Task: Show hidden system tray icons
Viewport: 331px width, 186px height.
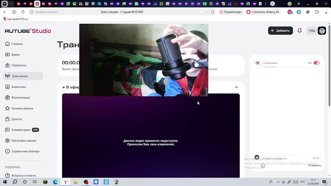Action: click(x=278, y=182)
